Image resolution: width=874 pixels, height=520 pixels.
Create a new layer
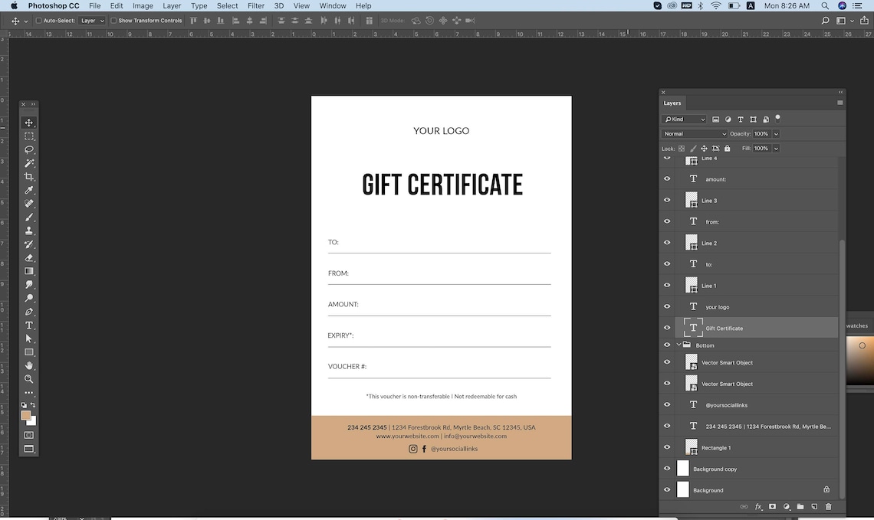click(x=813, y=506)
